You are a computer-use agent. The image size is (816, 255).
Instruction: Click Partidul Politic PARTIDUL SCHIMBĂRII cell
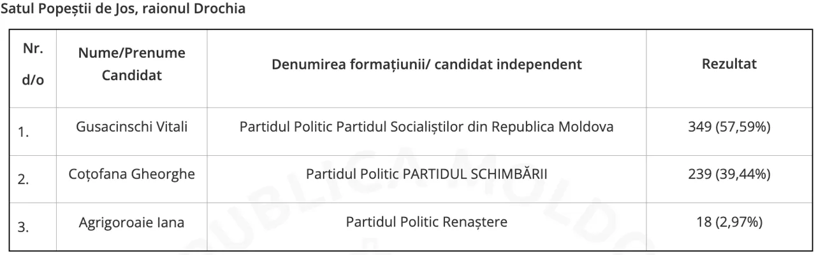click(426, 174)
